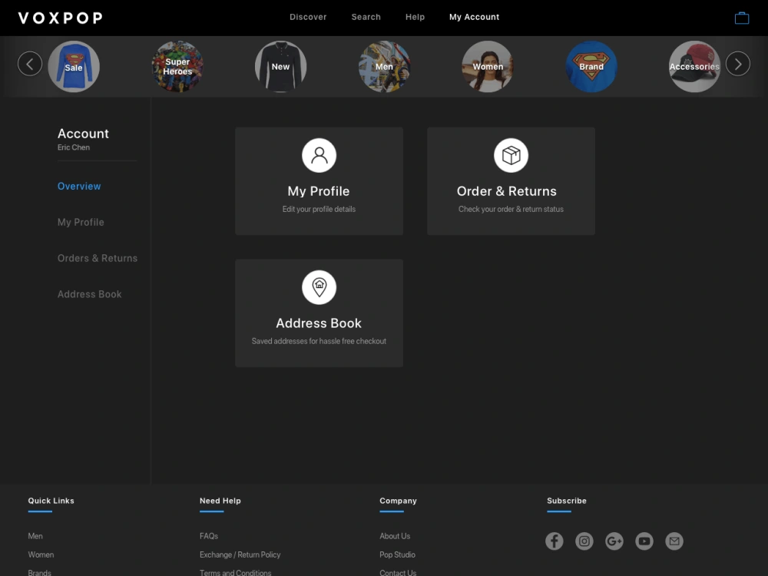Viewport: 768px width, 576px height.
Task: Open the Men category circle
Action: tap(384, 67)
